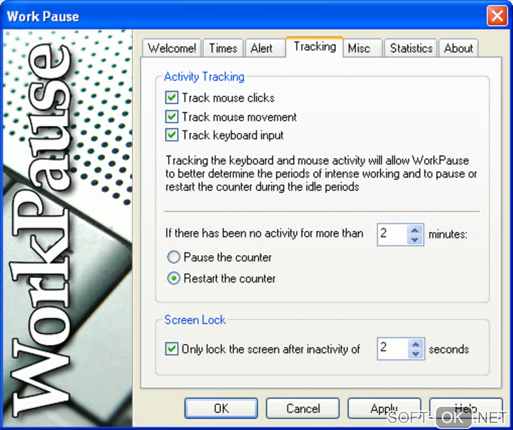Open the About tab
The height and width of the screenshot is (430, 513).
[458, 48]
